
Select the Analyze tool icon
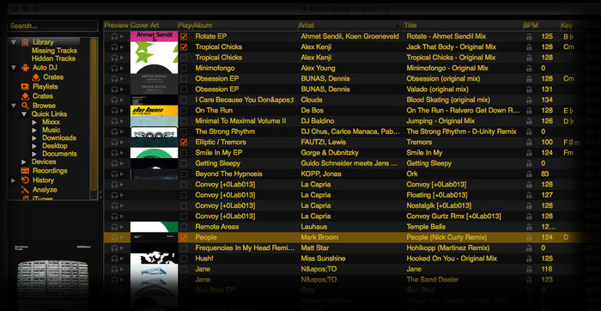click(x=25, y=190)
